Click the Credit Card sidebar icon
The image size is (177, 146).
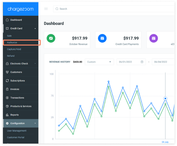tap(7, 28)
